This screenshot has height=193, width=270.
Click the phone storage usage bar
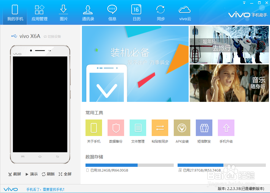130,165
